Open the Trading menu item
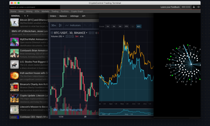The image size is (210, 126). pos(55,11)
